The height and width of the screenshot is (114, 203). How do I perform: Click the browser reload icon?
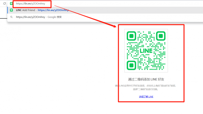coord(5,4)
